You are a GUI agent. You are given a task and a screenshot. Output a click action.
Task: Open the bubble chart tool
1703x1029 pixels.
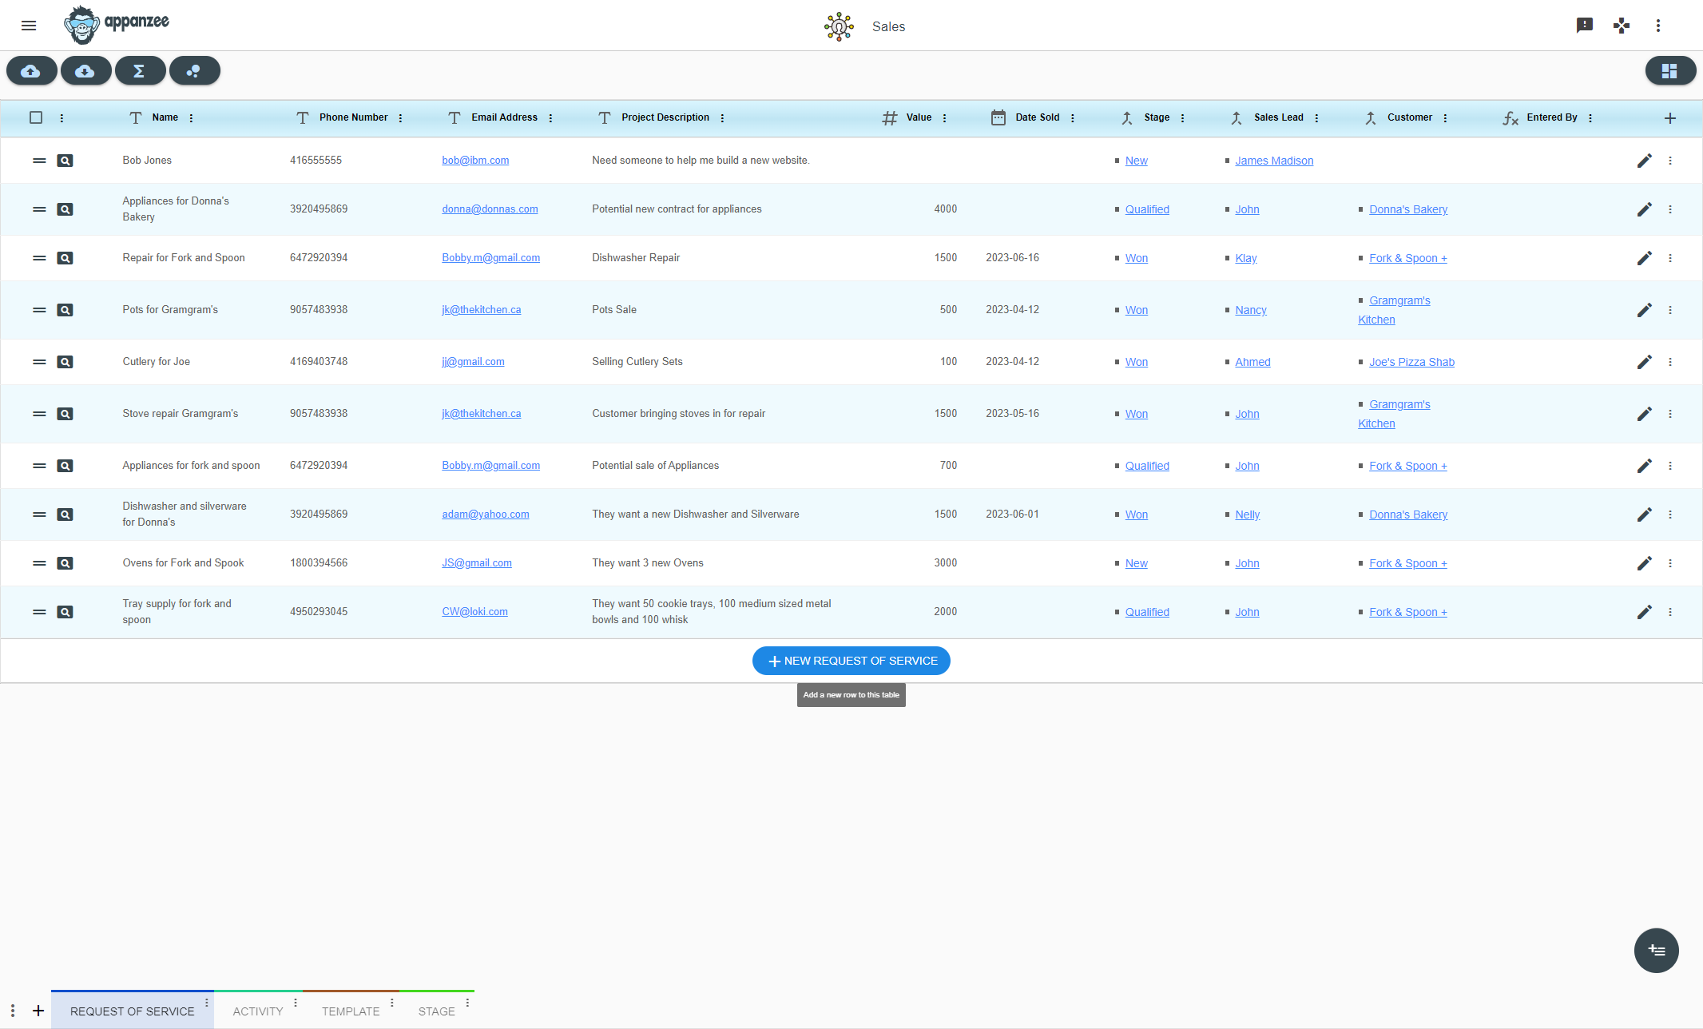[x=194, y=71]
